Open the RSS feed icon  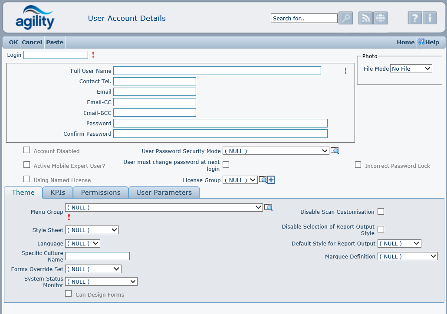[365, 18]
